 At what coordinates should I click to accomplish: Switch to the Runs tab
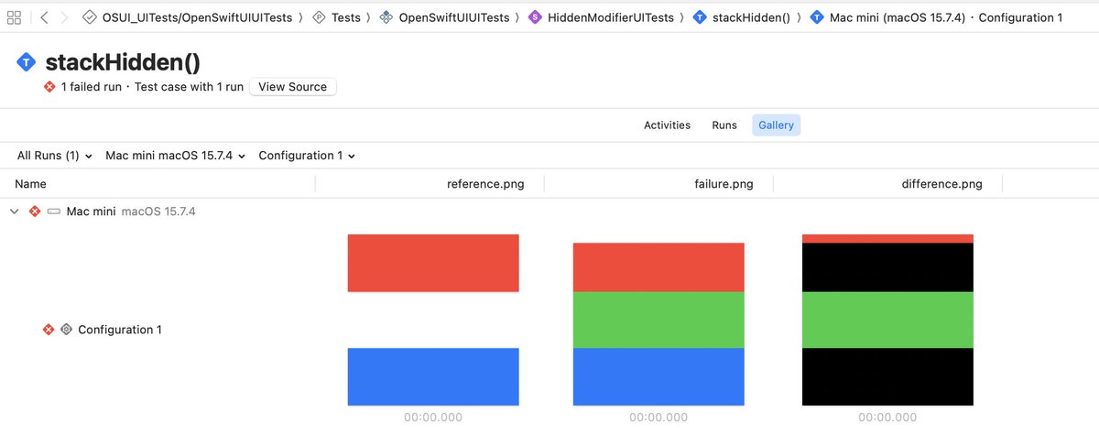pos(724,125)
